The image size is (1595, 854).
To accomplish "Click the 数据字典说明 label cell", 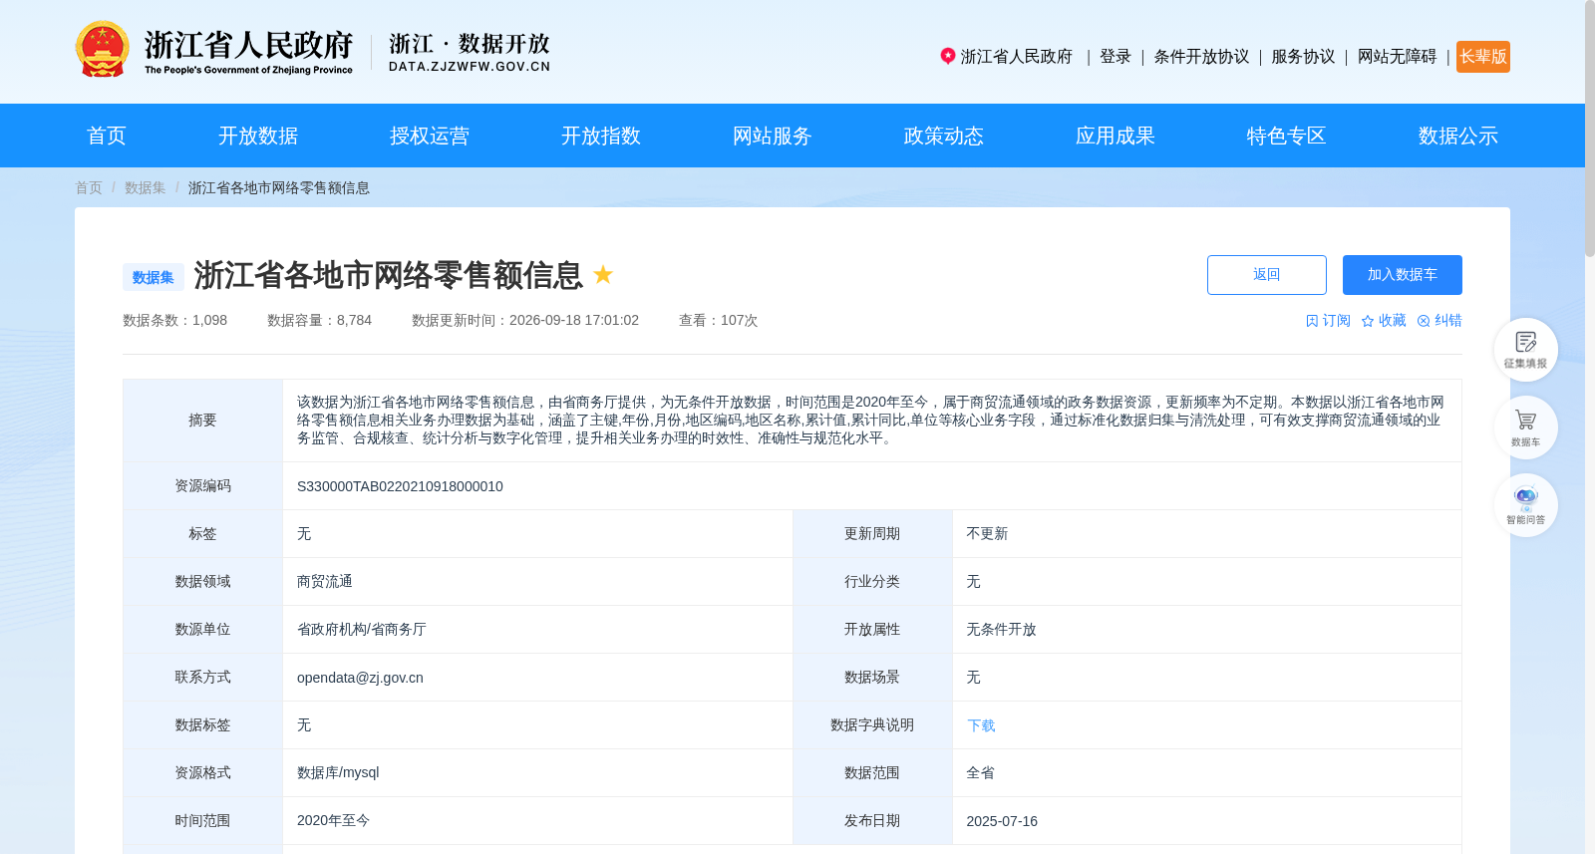I will [872, 725].
